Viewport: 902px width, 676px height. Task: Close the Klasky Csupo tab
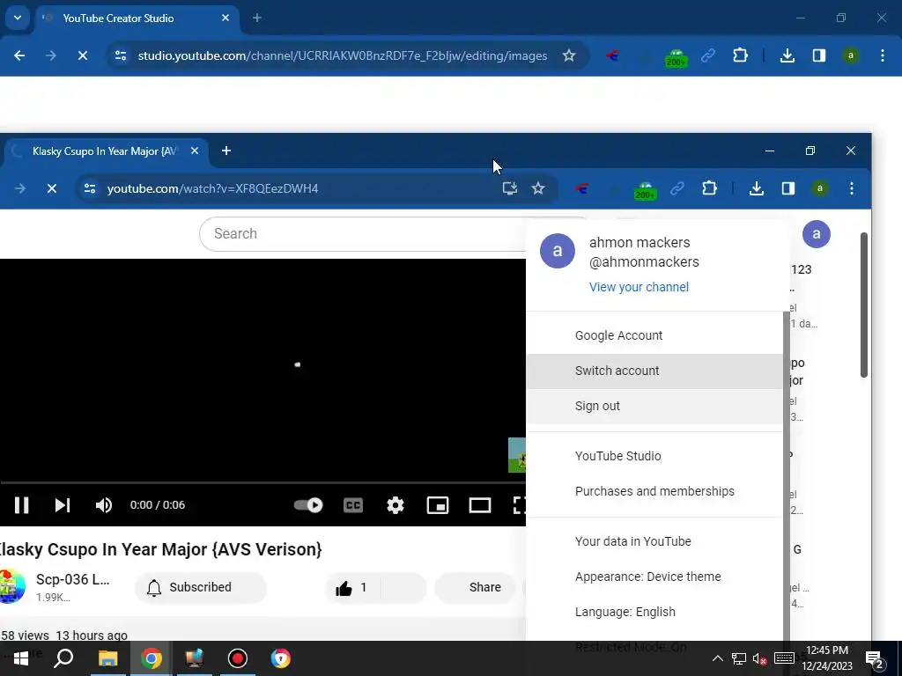(195, 151)
